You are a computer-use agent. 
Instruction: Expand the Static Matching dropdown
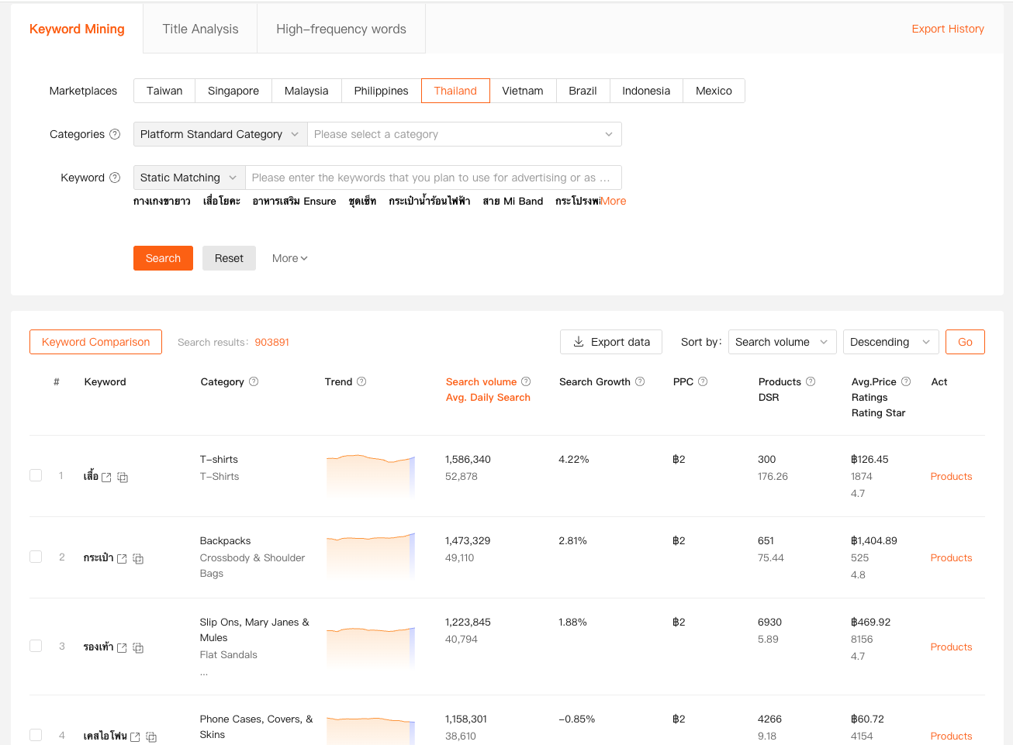[188, 178]
